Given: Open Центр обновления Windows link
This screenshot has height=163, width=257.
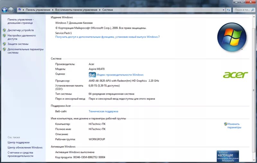Looking at the screenshot, I should coord(25,148).
